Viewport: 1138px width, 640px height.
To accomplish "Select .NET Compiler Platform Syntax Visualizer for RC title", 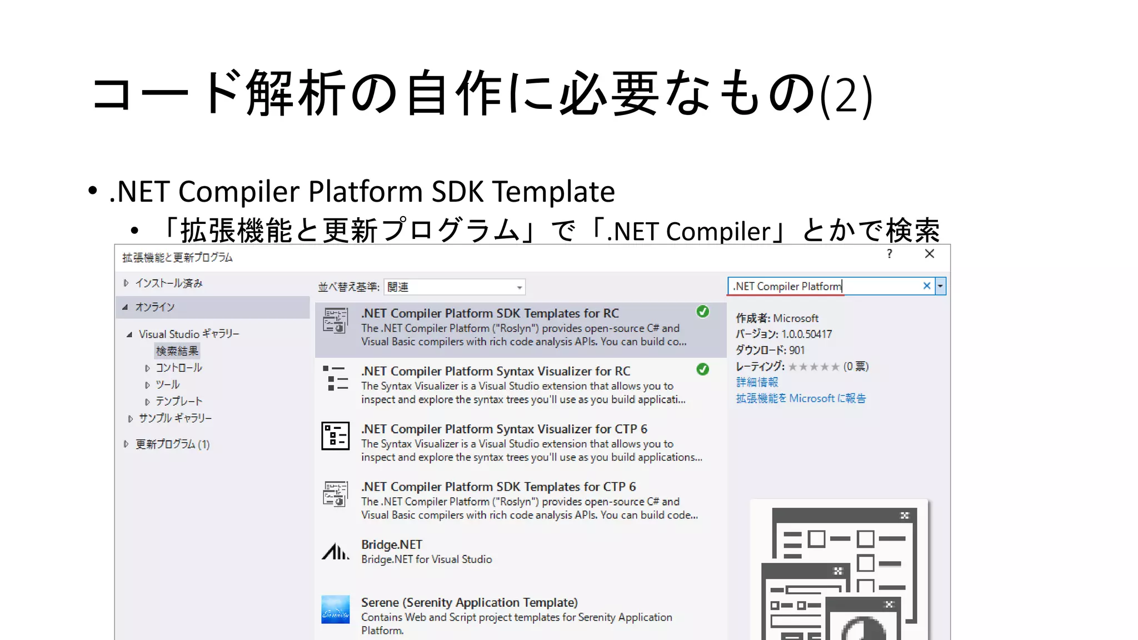I will coord(496,371).
